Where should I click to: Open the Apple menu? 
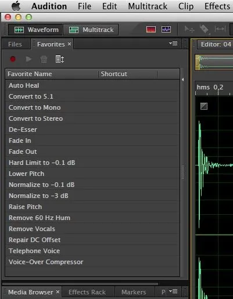(16, 6)
